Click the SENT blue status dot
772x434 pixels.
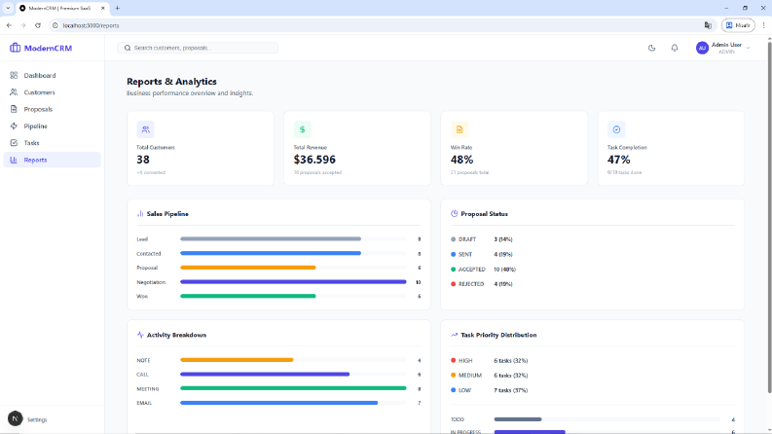click(x=453, y=254)
